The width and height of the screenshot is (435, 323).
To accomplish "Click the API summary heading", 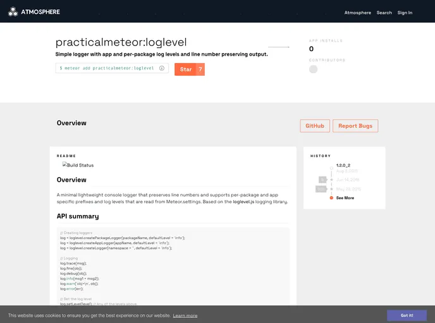I will (78, 216).
